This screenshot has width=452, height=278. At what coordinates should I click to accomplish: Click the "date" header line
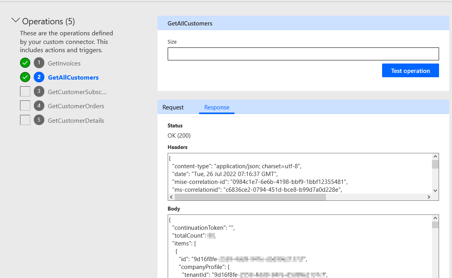pyautogui.click(x=225, y=174)
